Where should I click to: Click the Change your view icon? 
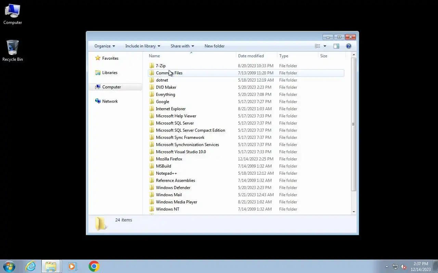tap(318, 46)
